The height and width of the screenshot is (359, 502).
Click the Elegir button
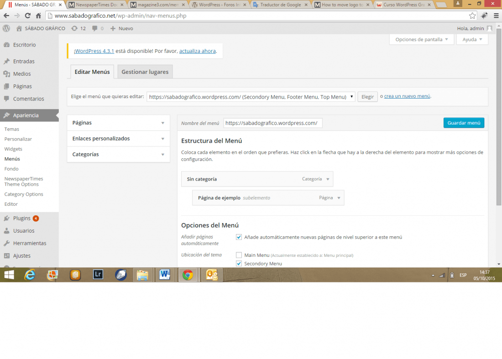click(x=367, y=97)
